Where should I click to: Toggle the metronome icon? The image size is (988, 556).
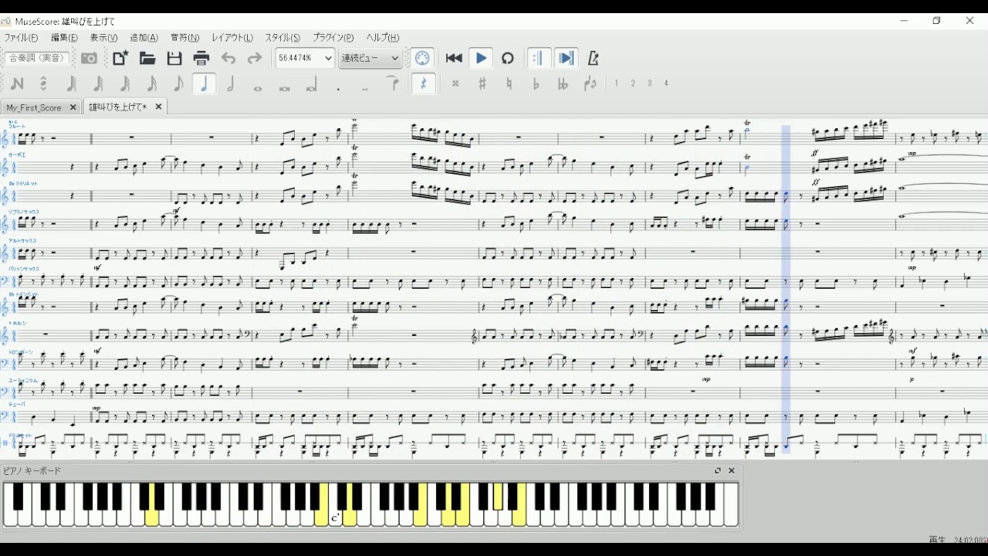tap(593, 58)
